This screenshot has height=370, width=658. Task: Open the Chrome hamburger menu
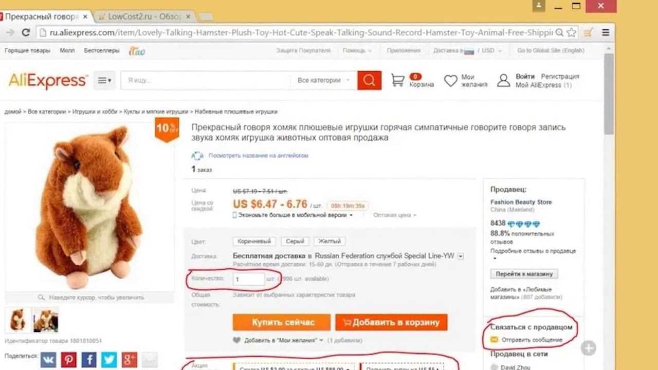606,32
